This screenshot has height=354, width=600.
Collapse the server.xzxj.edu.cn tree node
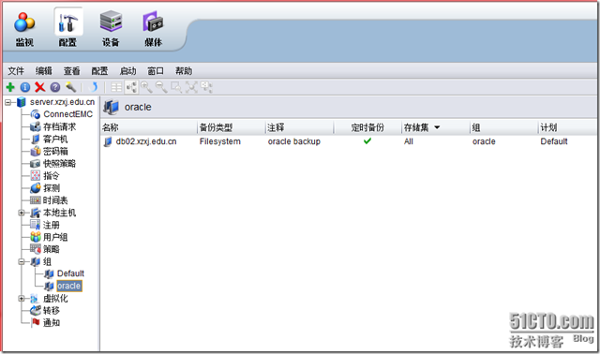pos(8,102)
